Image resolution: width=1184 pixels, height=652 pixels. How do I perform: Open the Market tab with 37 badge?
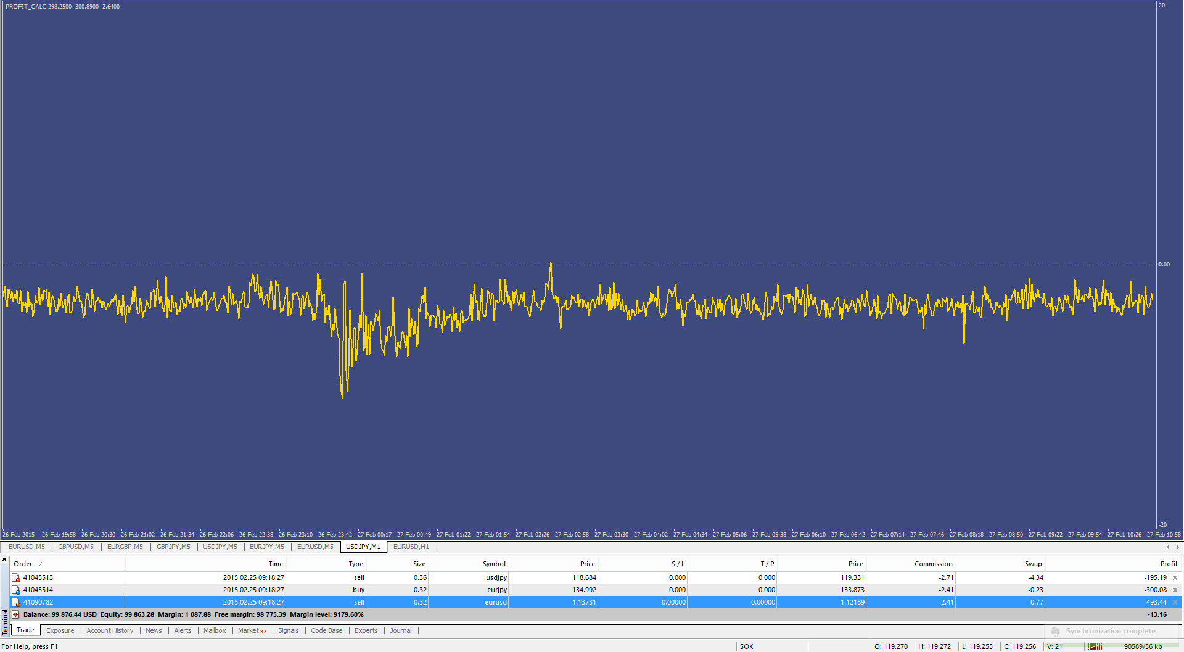point(252,630)
